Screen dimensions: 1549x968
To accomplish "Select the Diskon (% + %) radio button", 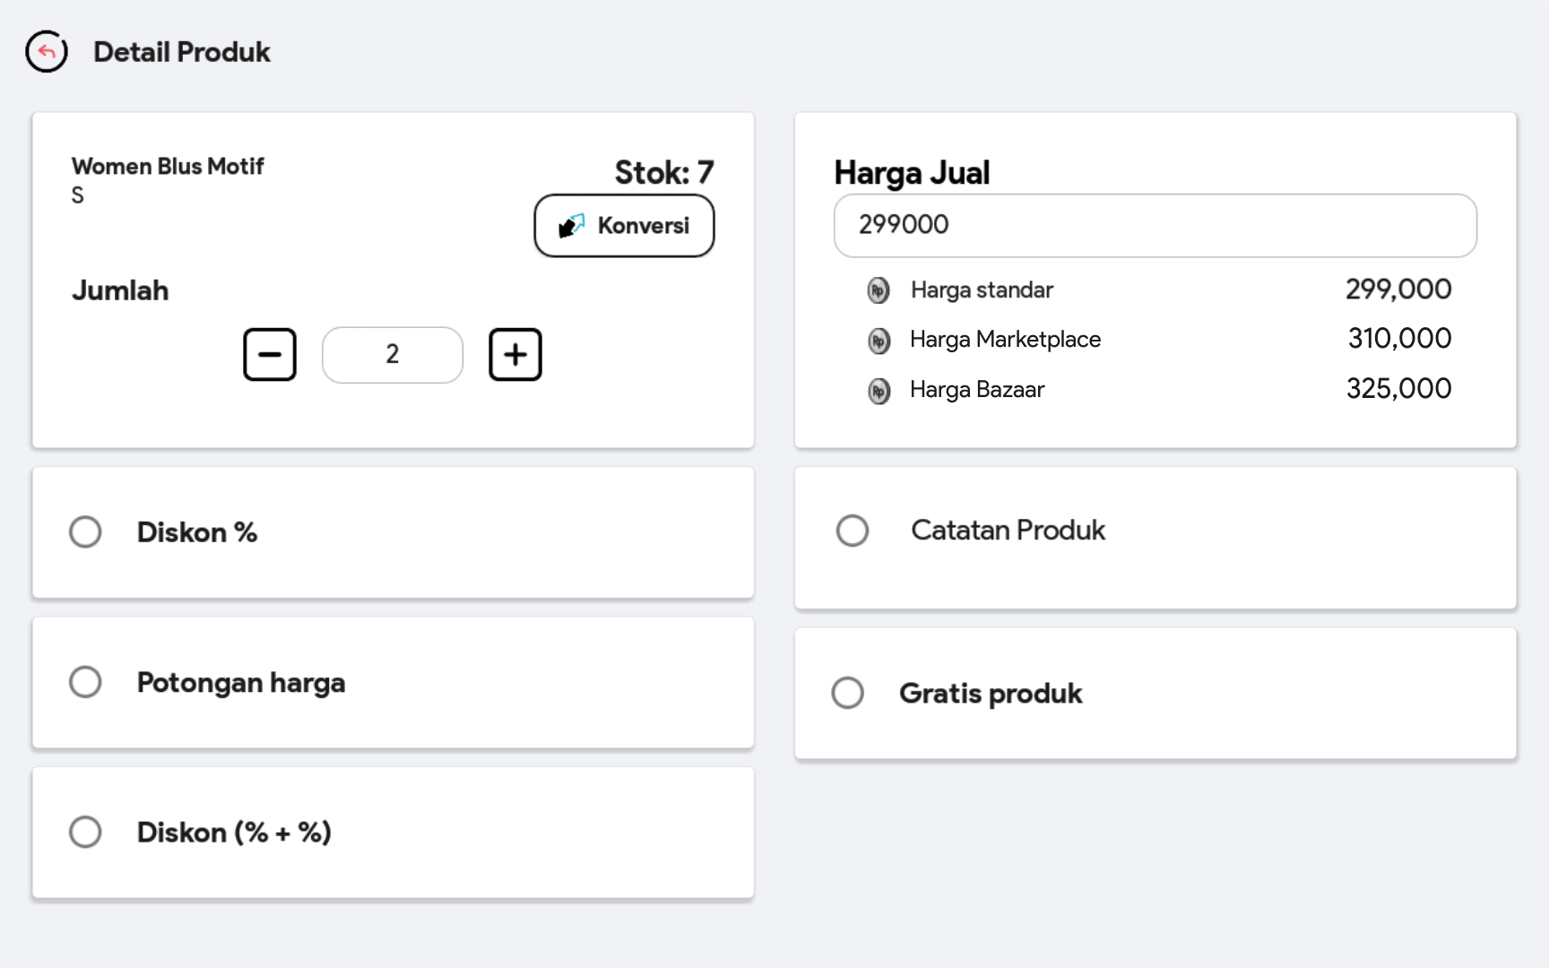I will click(85, 832).
